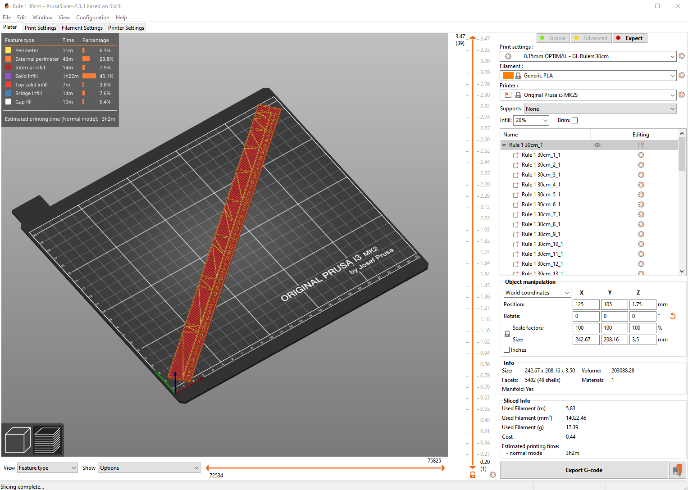Reset rotation with the orange arrow icon
The height and width of the screenshot is (490, 688).
673,316
